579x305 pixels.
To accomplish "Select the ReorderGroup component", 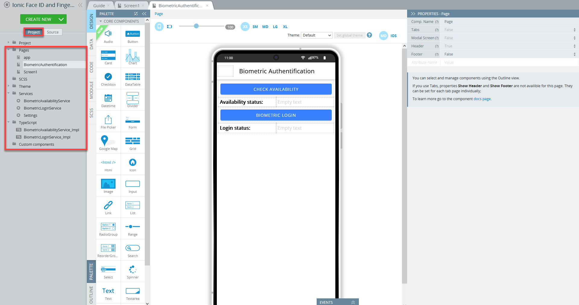I will click(x=108, y=250).
